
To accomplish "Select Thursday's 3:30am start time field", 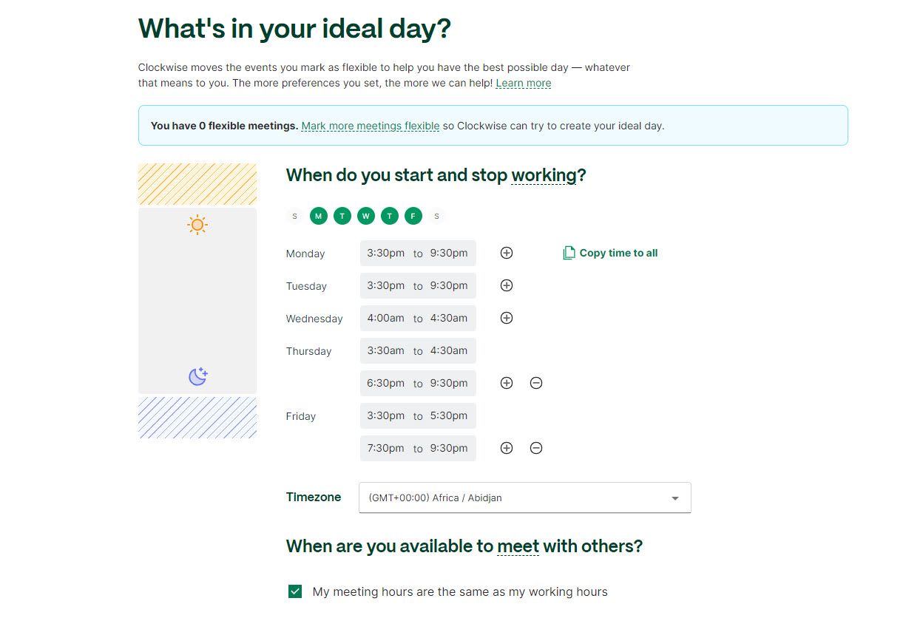I will tap(385, 350).
